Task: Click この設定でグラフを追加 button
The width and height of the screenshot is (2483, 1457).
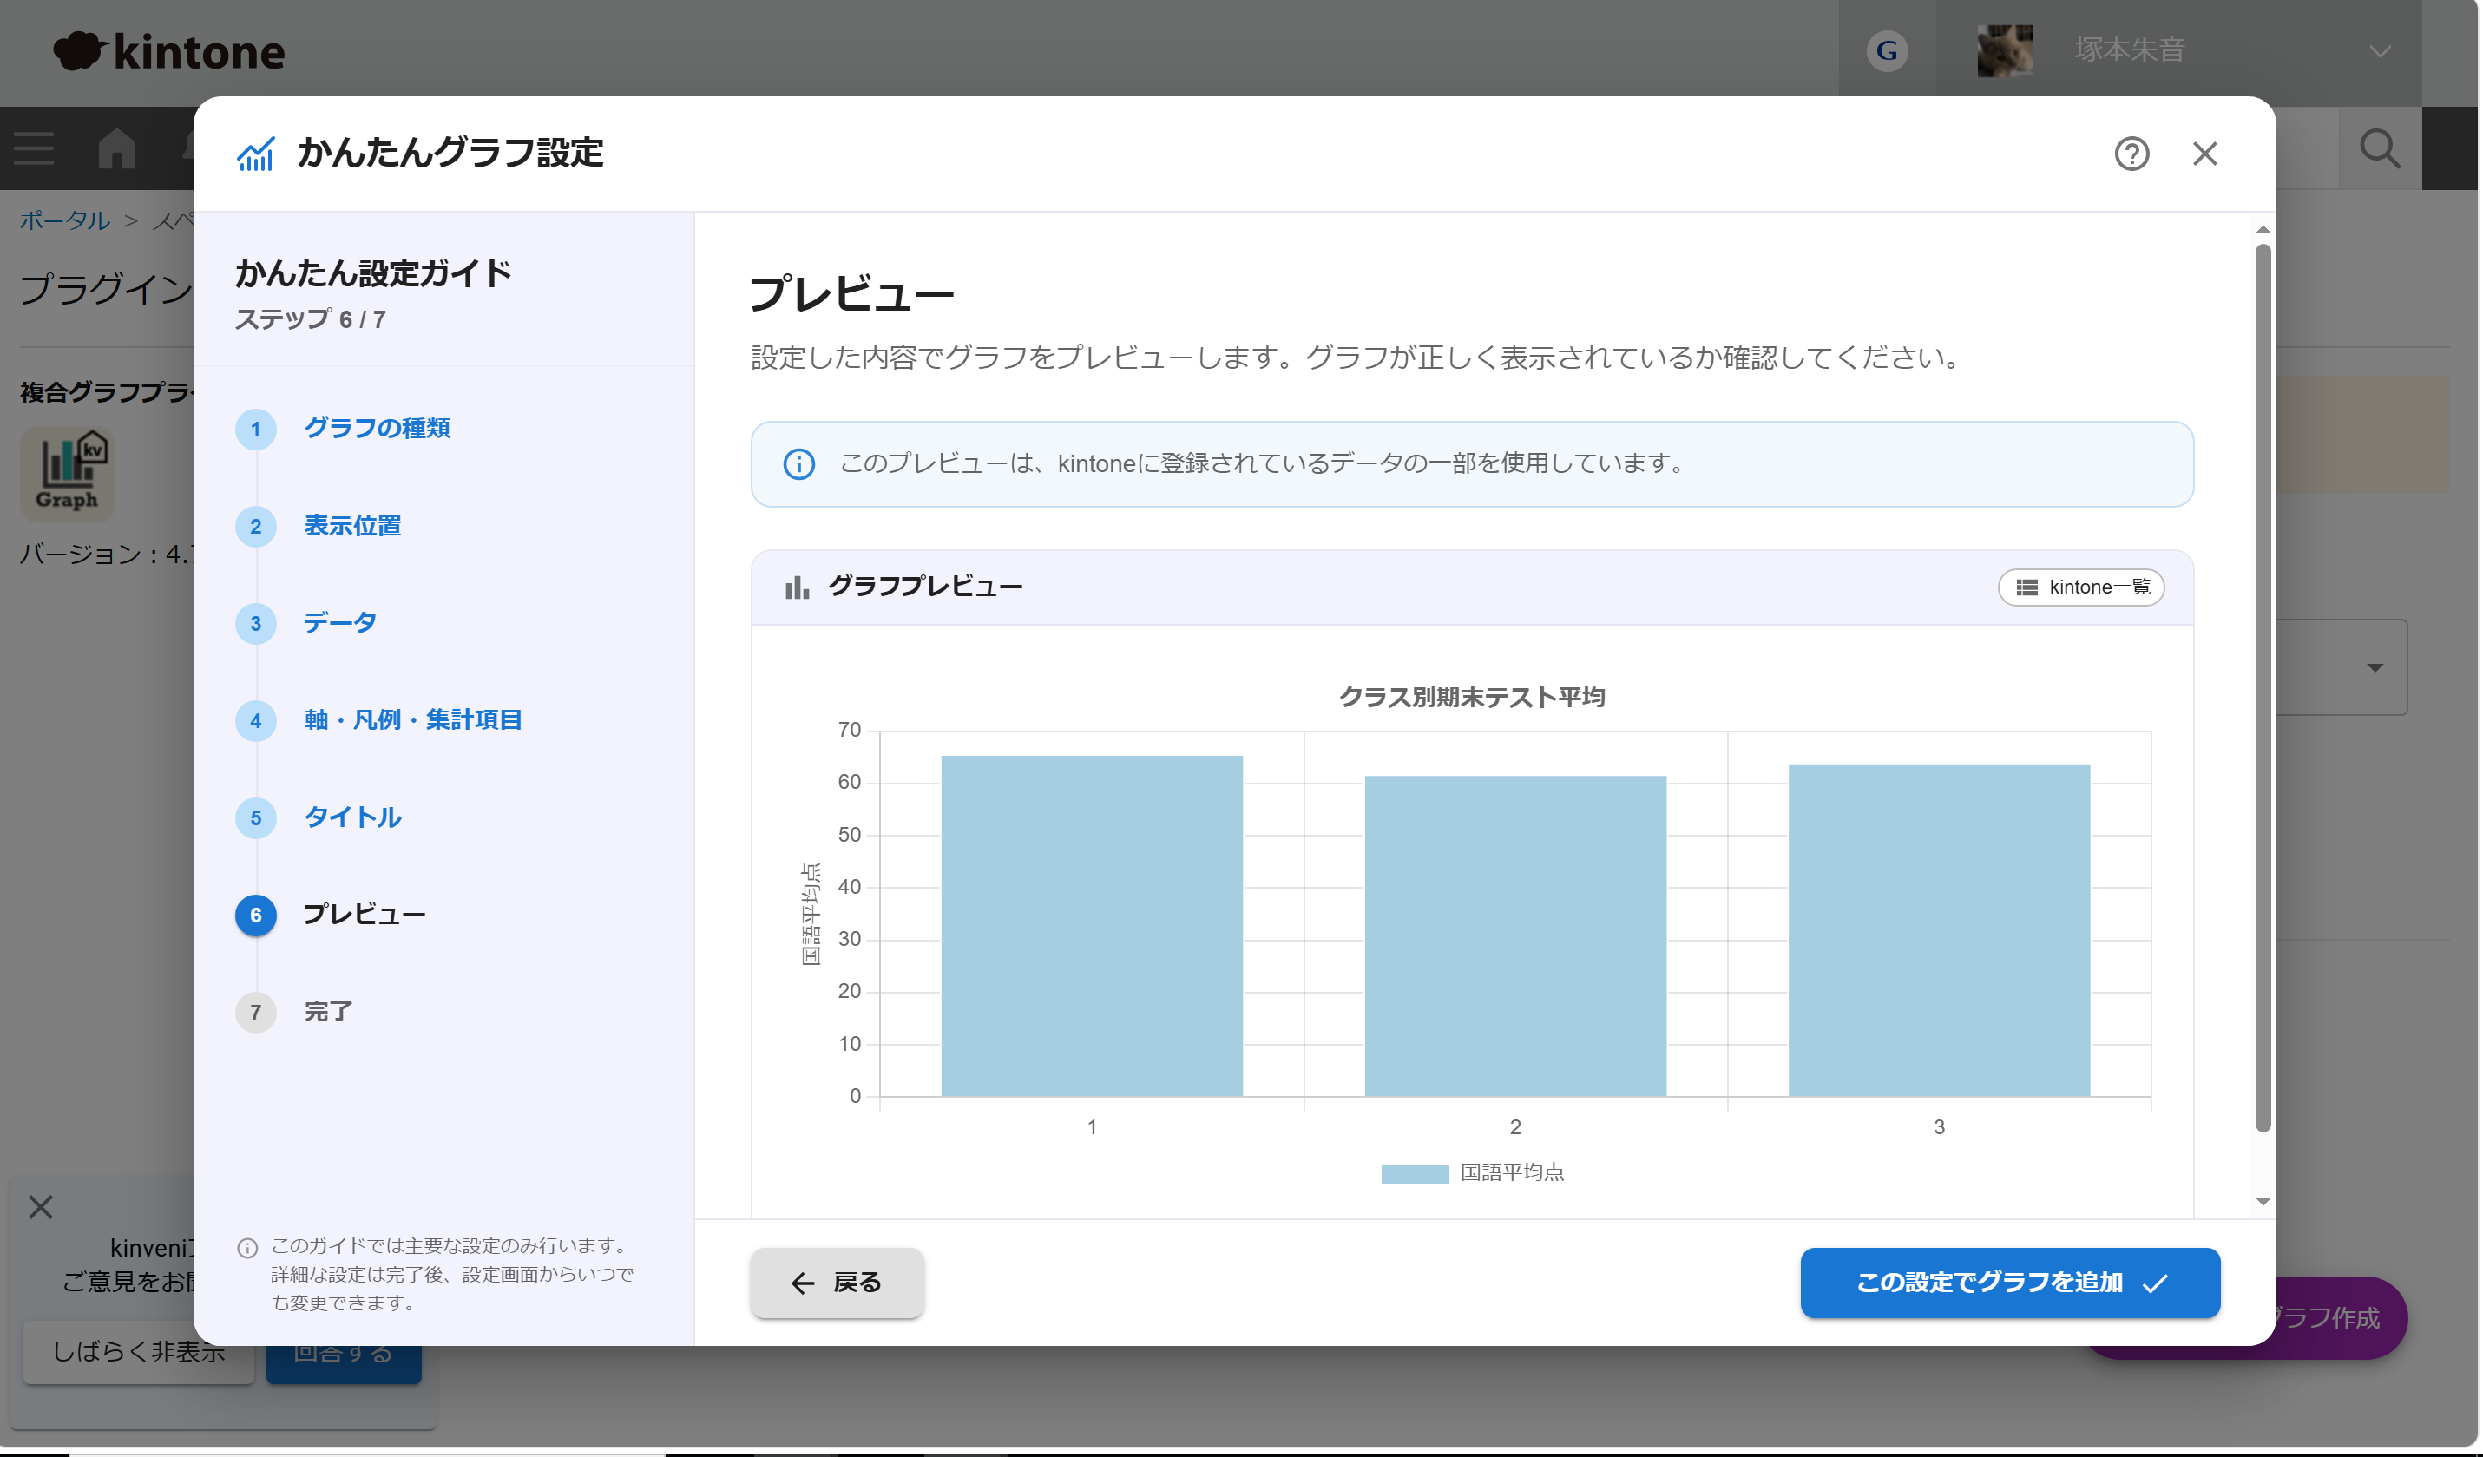Action: (x=2010, y=1283)
